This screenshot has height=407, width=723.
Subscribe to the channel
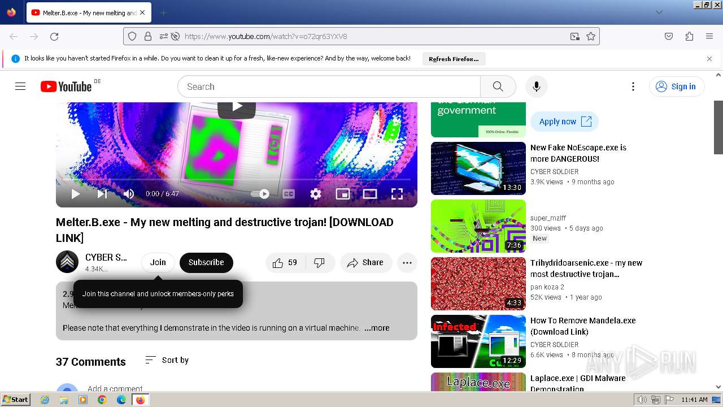[x=206, y=262]
